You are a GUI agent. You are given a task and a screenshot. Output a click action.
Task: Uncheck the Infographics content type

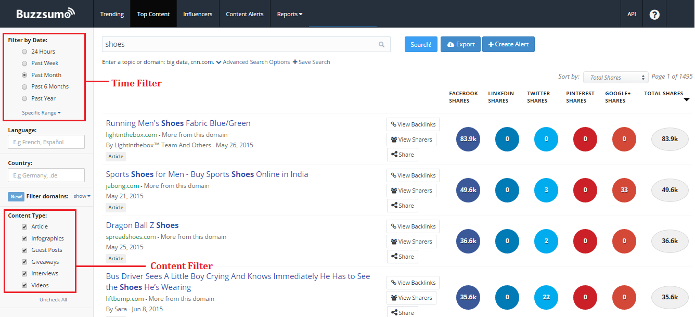point(24,238)
